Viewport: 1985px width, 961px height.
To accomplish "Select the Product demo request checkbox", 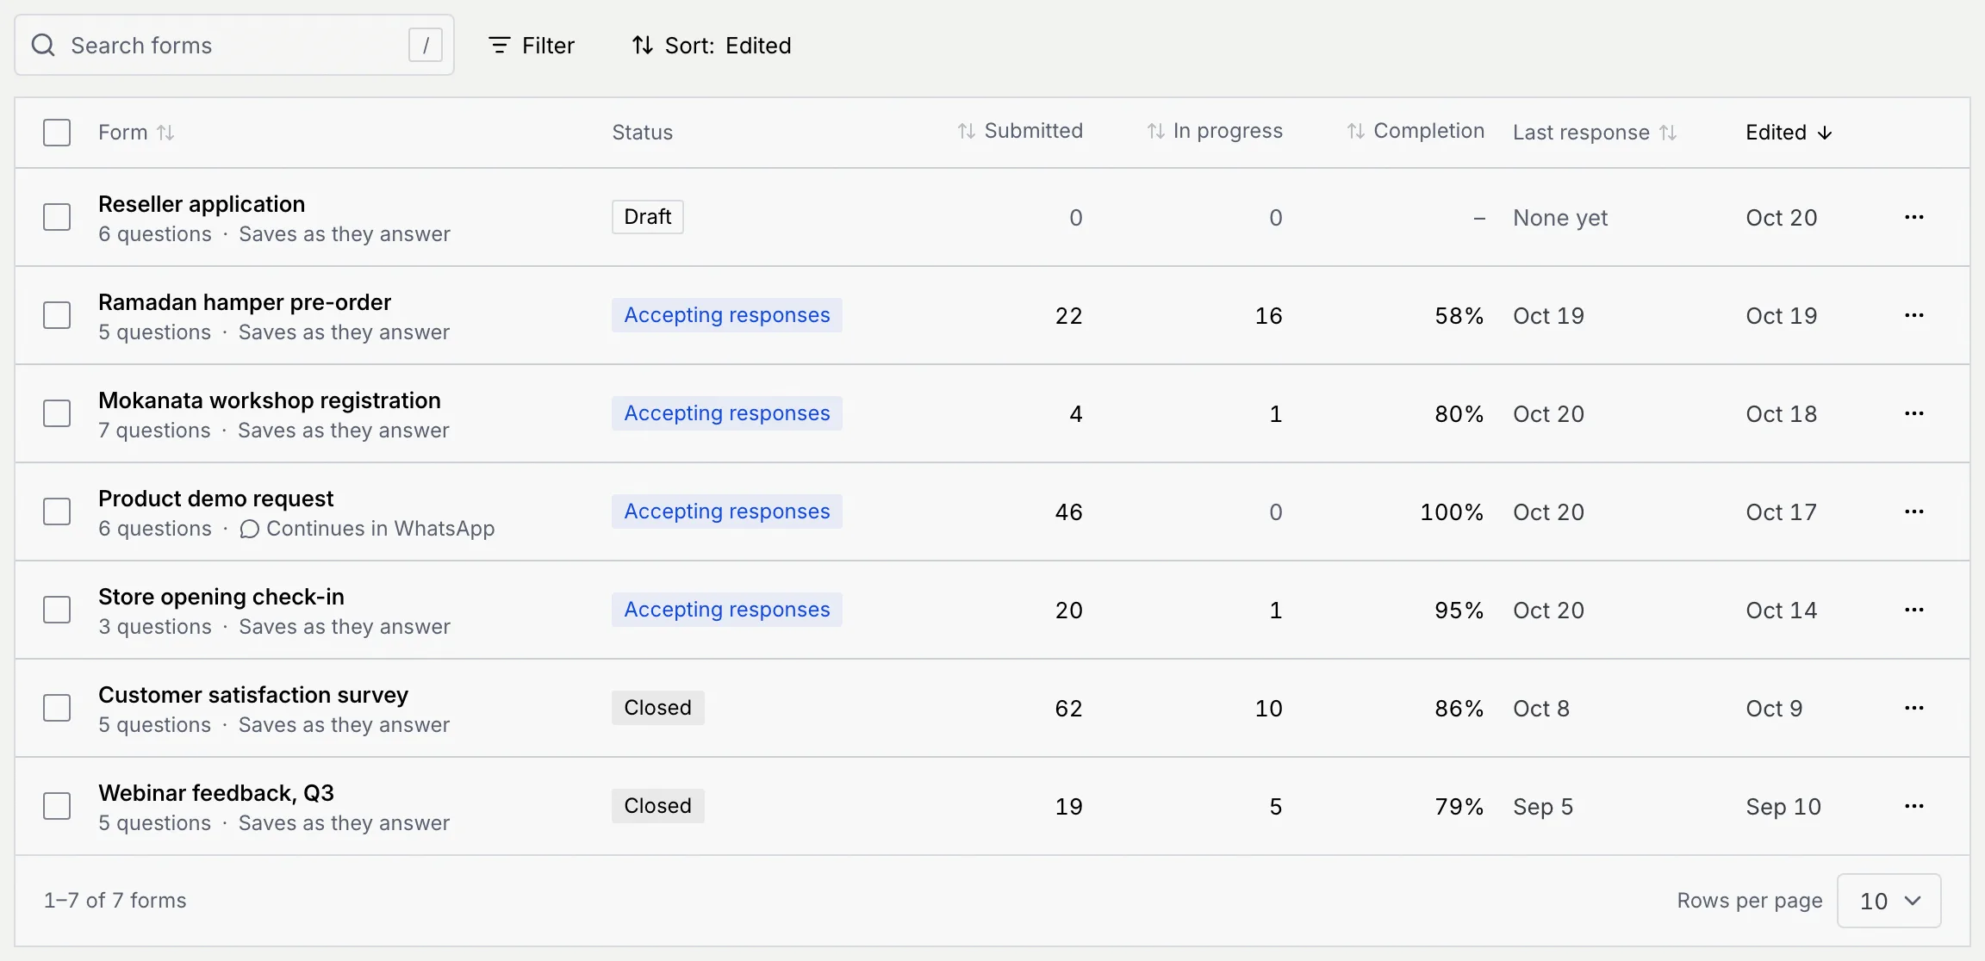I will point(57,512).
